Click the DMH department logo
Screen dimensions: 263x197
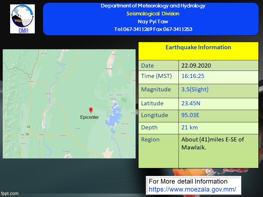click(x=22, y=19)
